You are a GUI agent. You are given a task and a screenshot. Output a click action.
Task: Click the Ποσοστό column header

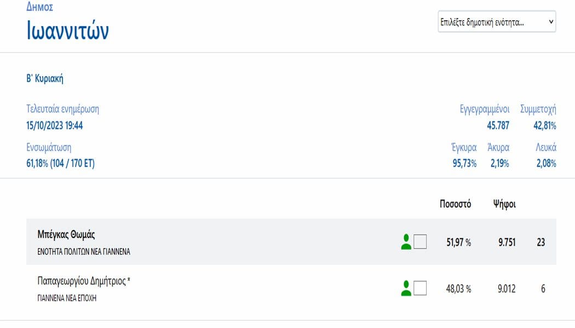pos(456,204)
